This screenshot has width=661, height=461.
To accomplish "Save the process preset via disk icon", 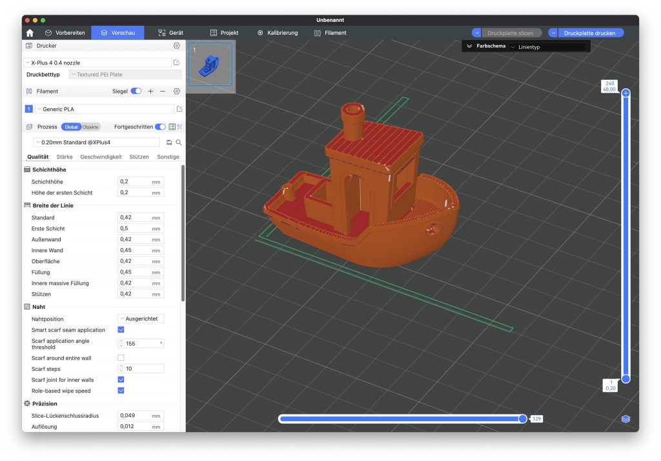I will click(169, 142).
